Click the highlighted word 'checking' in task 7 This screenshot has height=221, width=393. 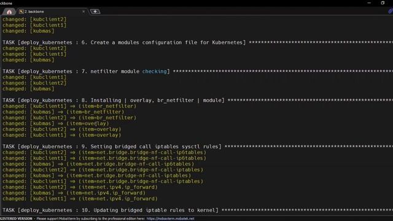[154, 71]
